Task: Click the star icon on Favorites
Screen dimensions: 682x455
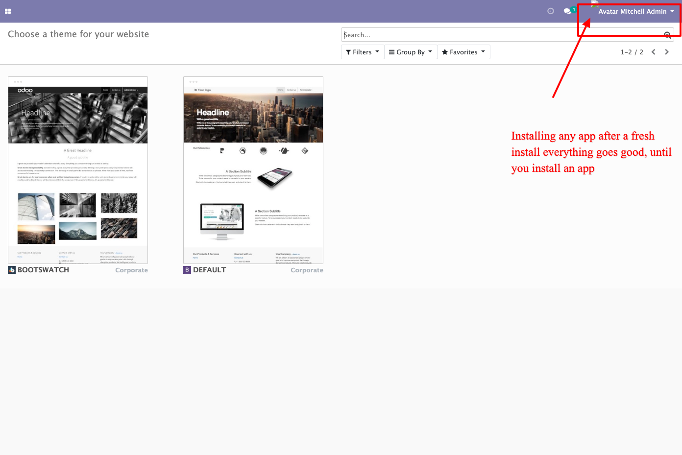Action: pyautogui.click(x=444, y=51)
